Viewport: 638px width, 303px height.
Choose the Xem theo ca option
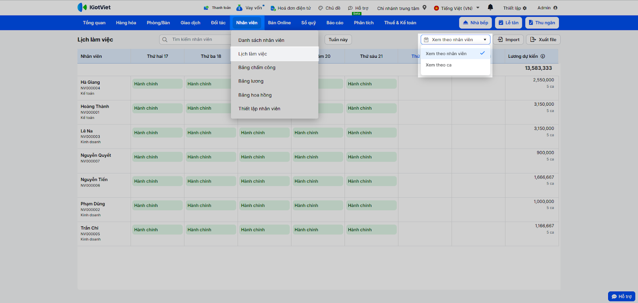point(455,65)
